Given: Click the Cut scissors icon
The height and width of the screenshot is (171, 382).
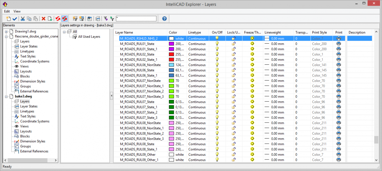Looking at the screenshot, I should 23,19.
